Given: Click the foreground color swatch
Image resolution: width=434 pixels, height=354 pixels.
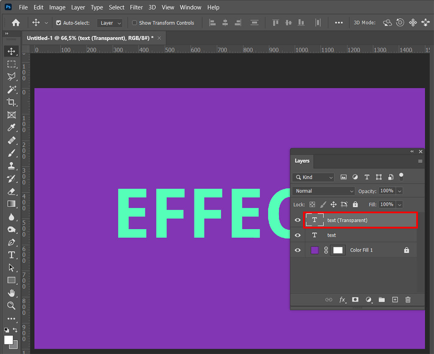Looking at the screenshot, I should 8,340.
